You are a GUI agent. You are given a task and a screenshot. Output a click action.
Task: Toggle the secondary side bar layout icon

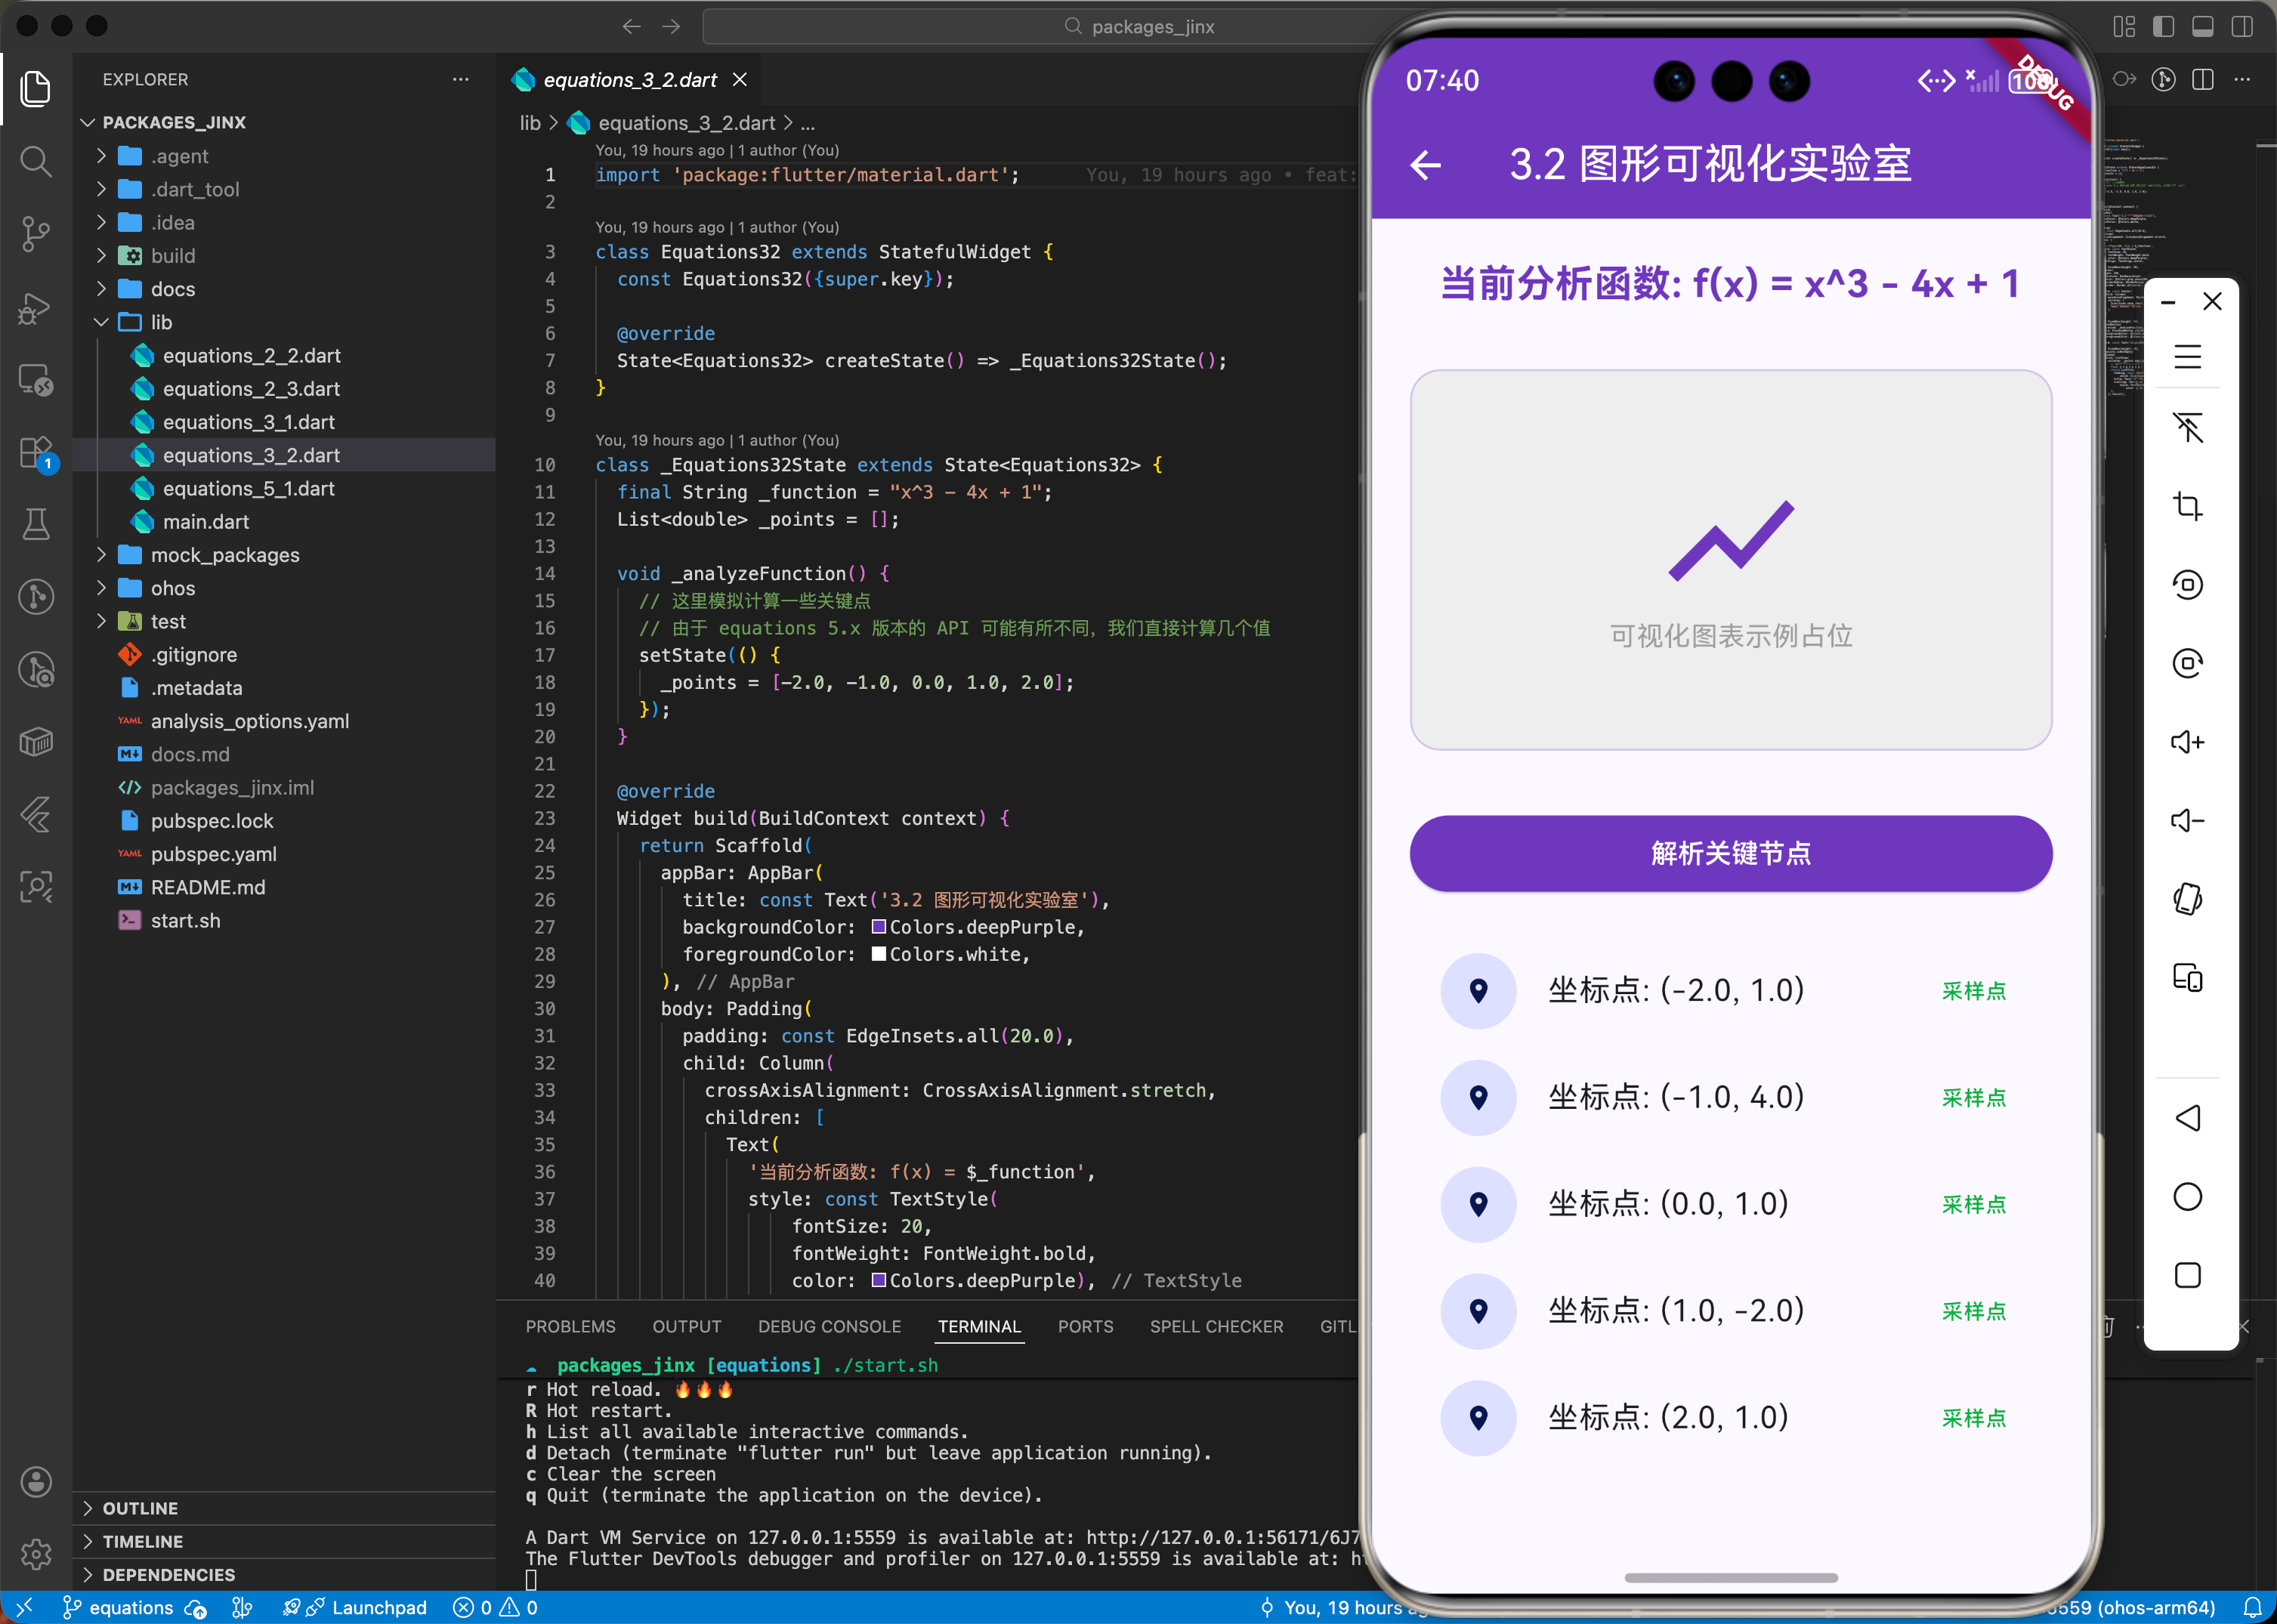coord(2242,27)
